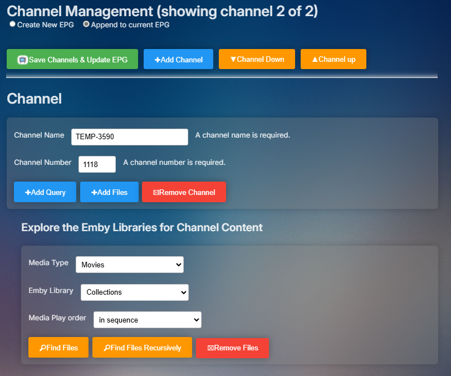Click the Channel Number field showing 1118

tap(97, 164)
